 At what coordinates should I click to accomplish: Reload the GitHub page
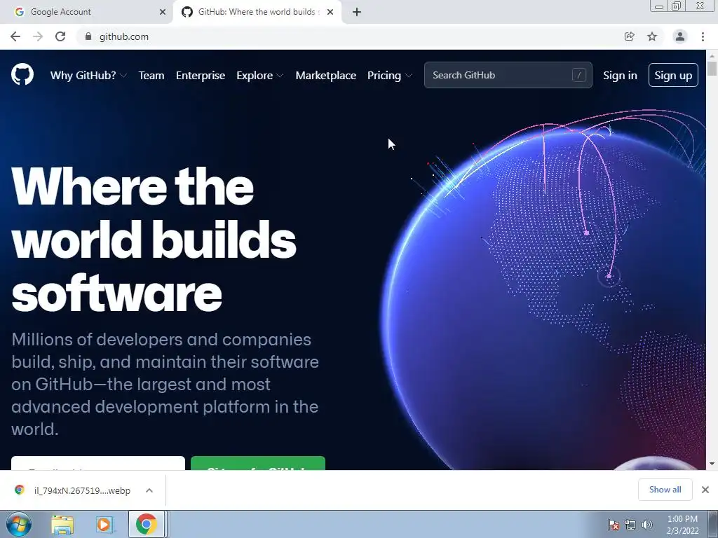coord(60,36)
